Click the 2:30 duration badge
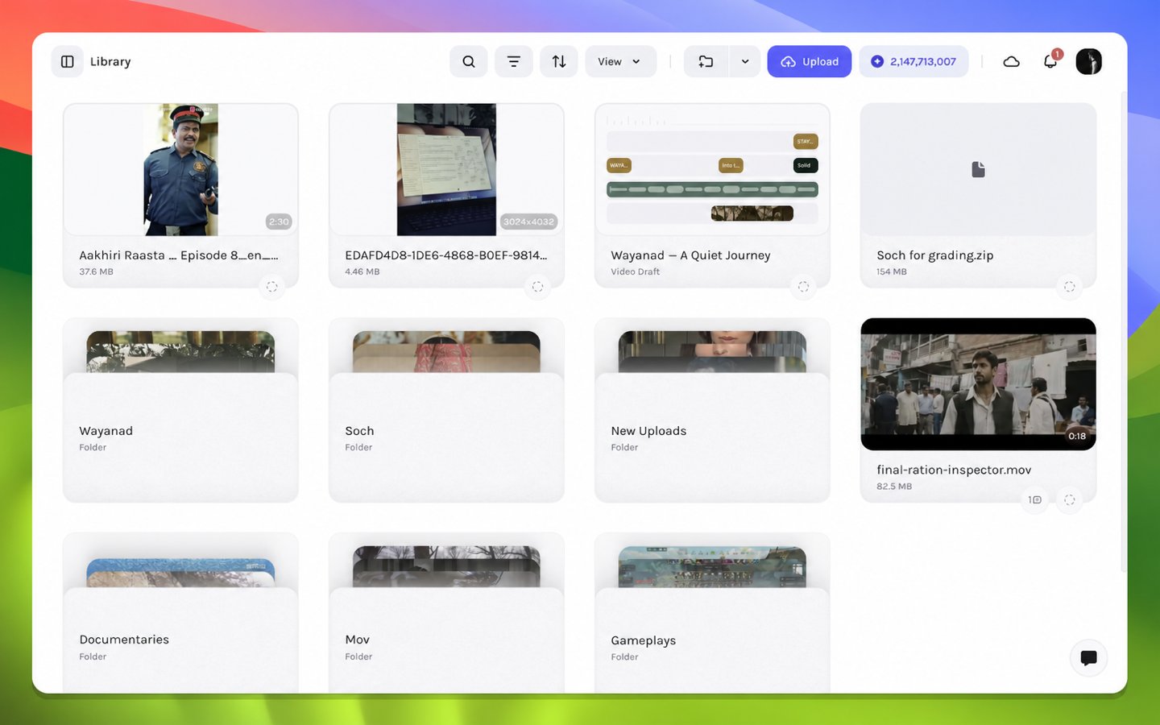The image size is (1160, 725). pos(279,222)
